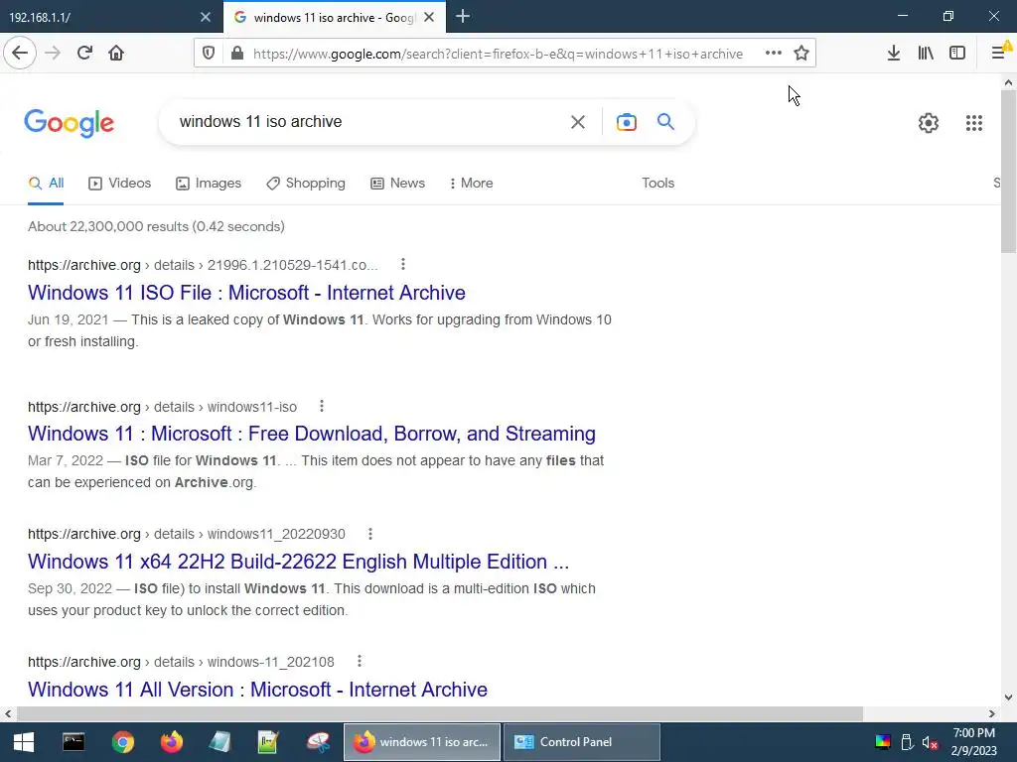The width and height of the screenshot is (1017, 762).
Task: Open Windows 11 All Version link
Action: click(x=257, y=690)
